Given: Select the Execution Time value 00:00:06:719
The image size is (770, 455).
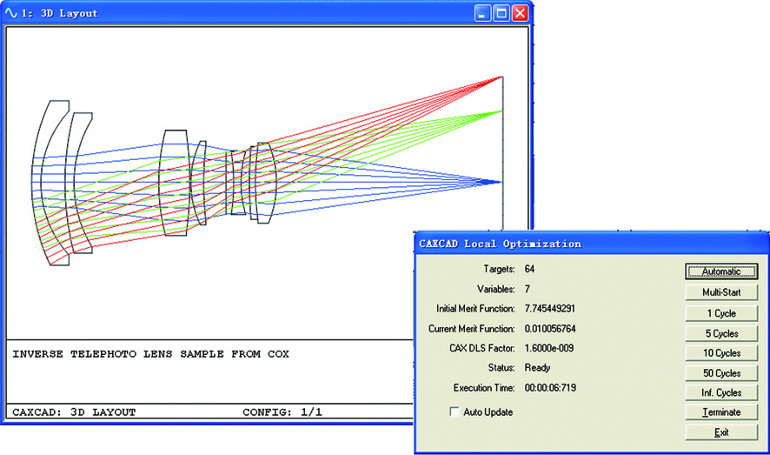Looking at the screenshot, I should point(550,388).
